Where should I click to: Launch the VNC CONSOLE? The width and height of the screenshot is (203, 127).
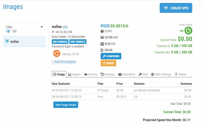[78, 42]
